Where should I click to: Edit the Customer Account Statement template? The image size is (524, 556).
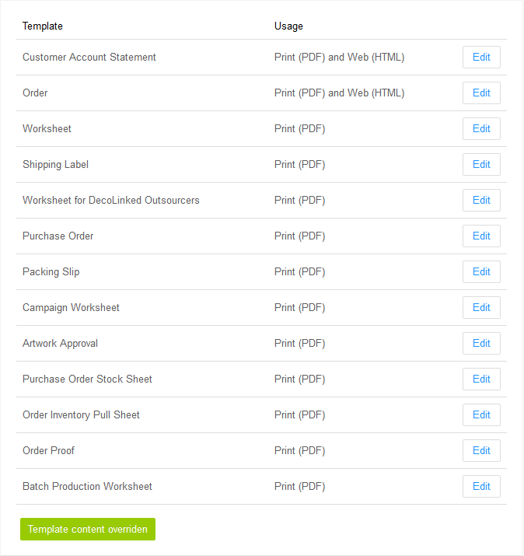tap(481, 57)
